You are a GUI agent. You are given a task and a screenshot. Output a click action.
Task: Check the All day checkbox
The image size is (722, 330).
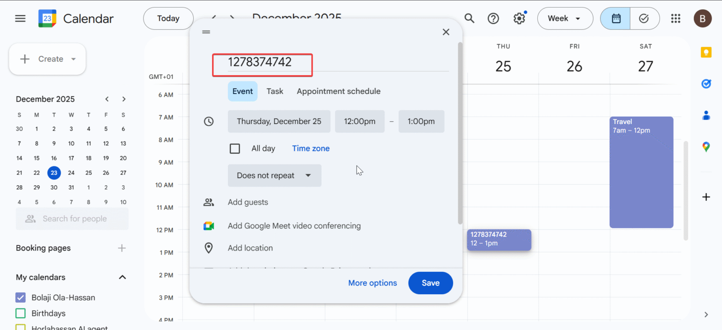pyautogui.click(x=235, y=149)
